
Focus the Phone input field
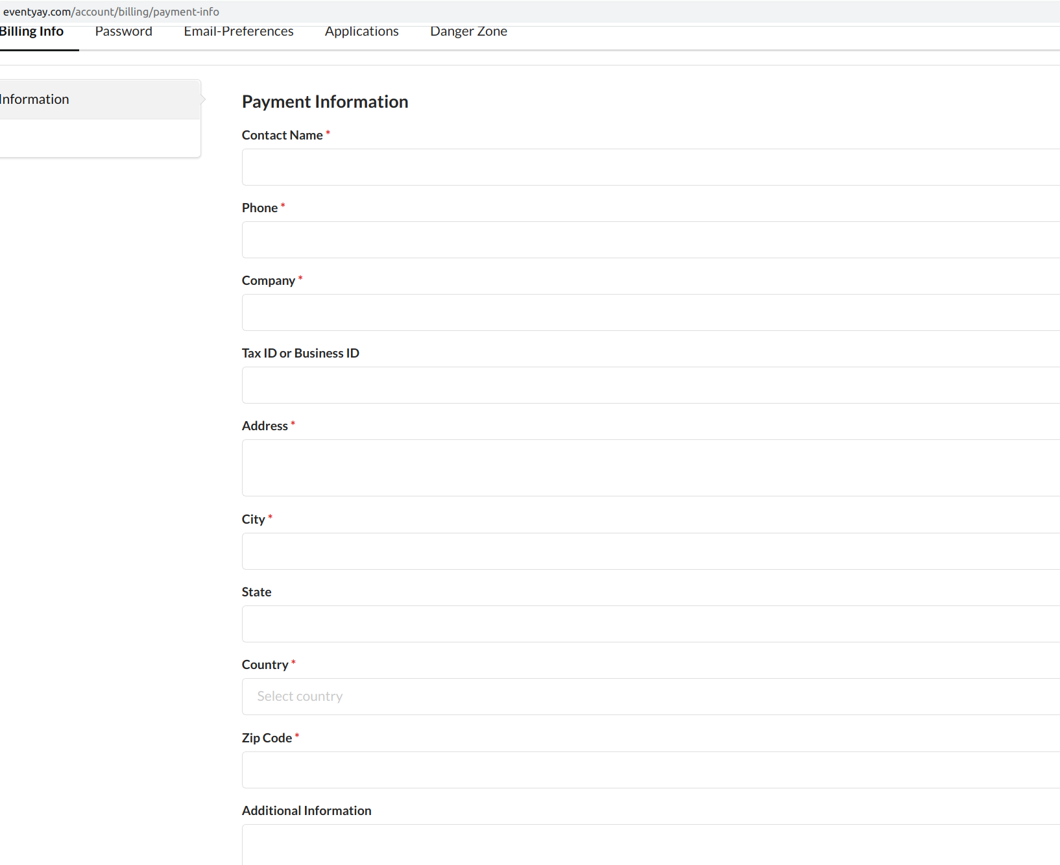[x=651, y=239]
